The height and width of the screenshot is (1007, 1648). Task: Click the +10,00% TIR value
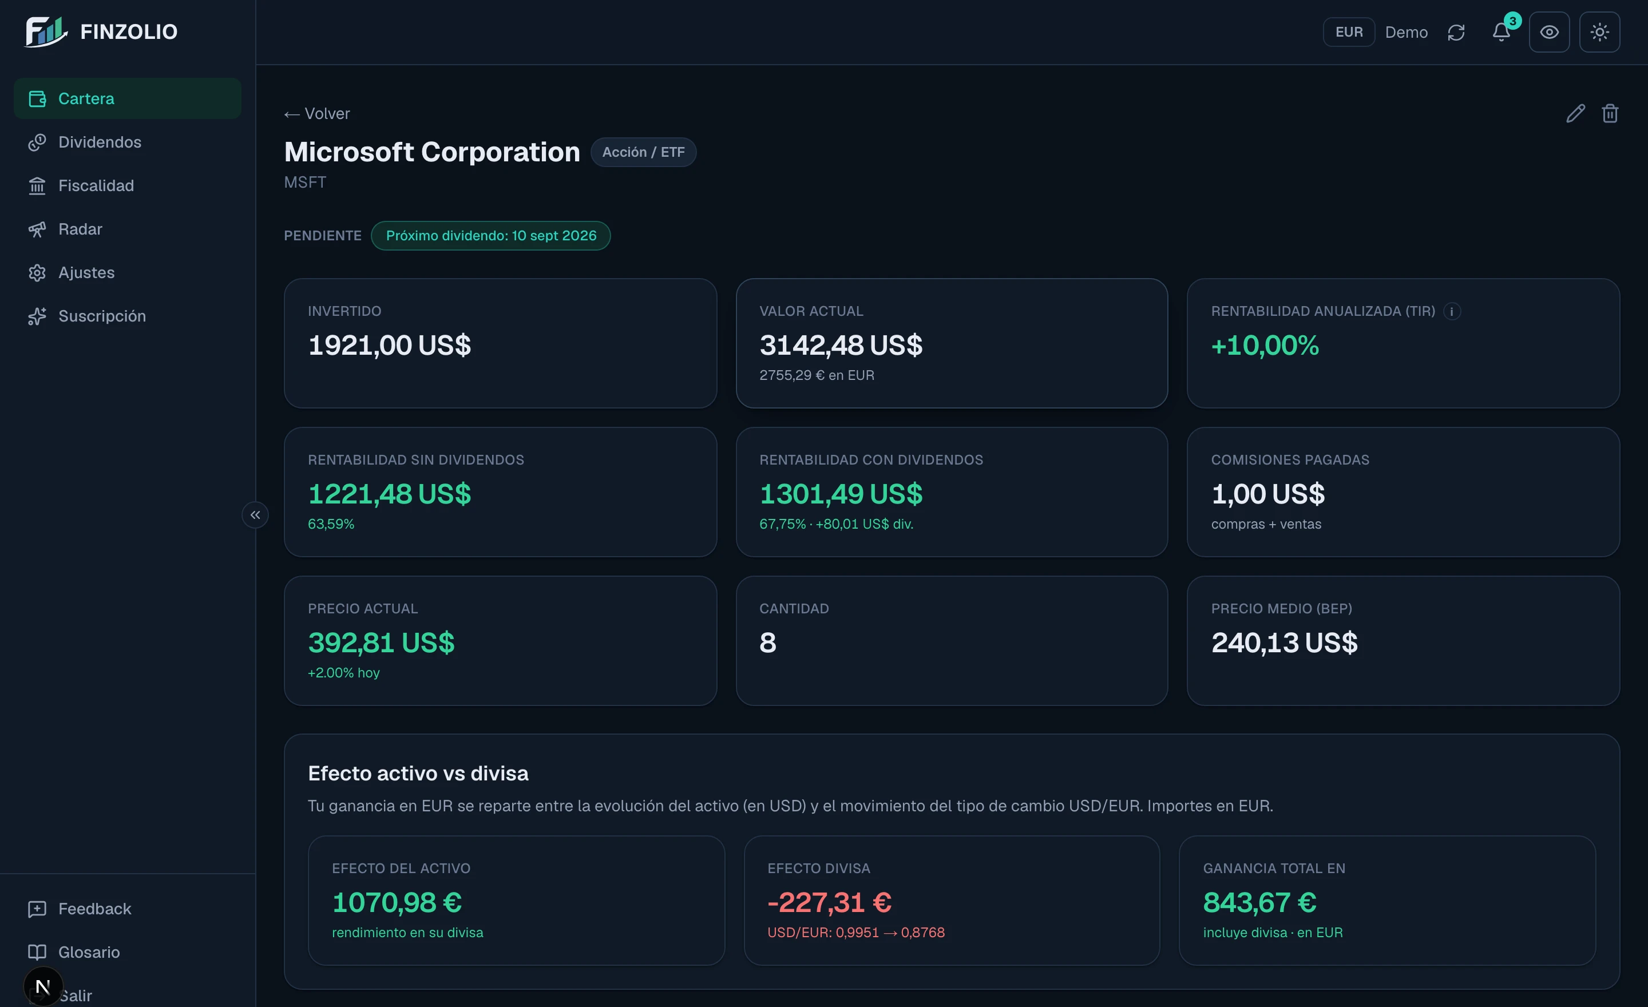[x=1265, y=345]
